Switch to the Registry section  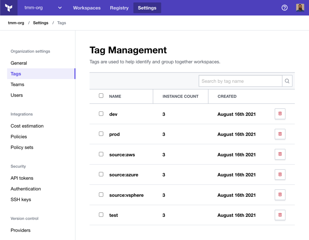[119, 8]
